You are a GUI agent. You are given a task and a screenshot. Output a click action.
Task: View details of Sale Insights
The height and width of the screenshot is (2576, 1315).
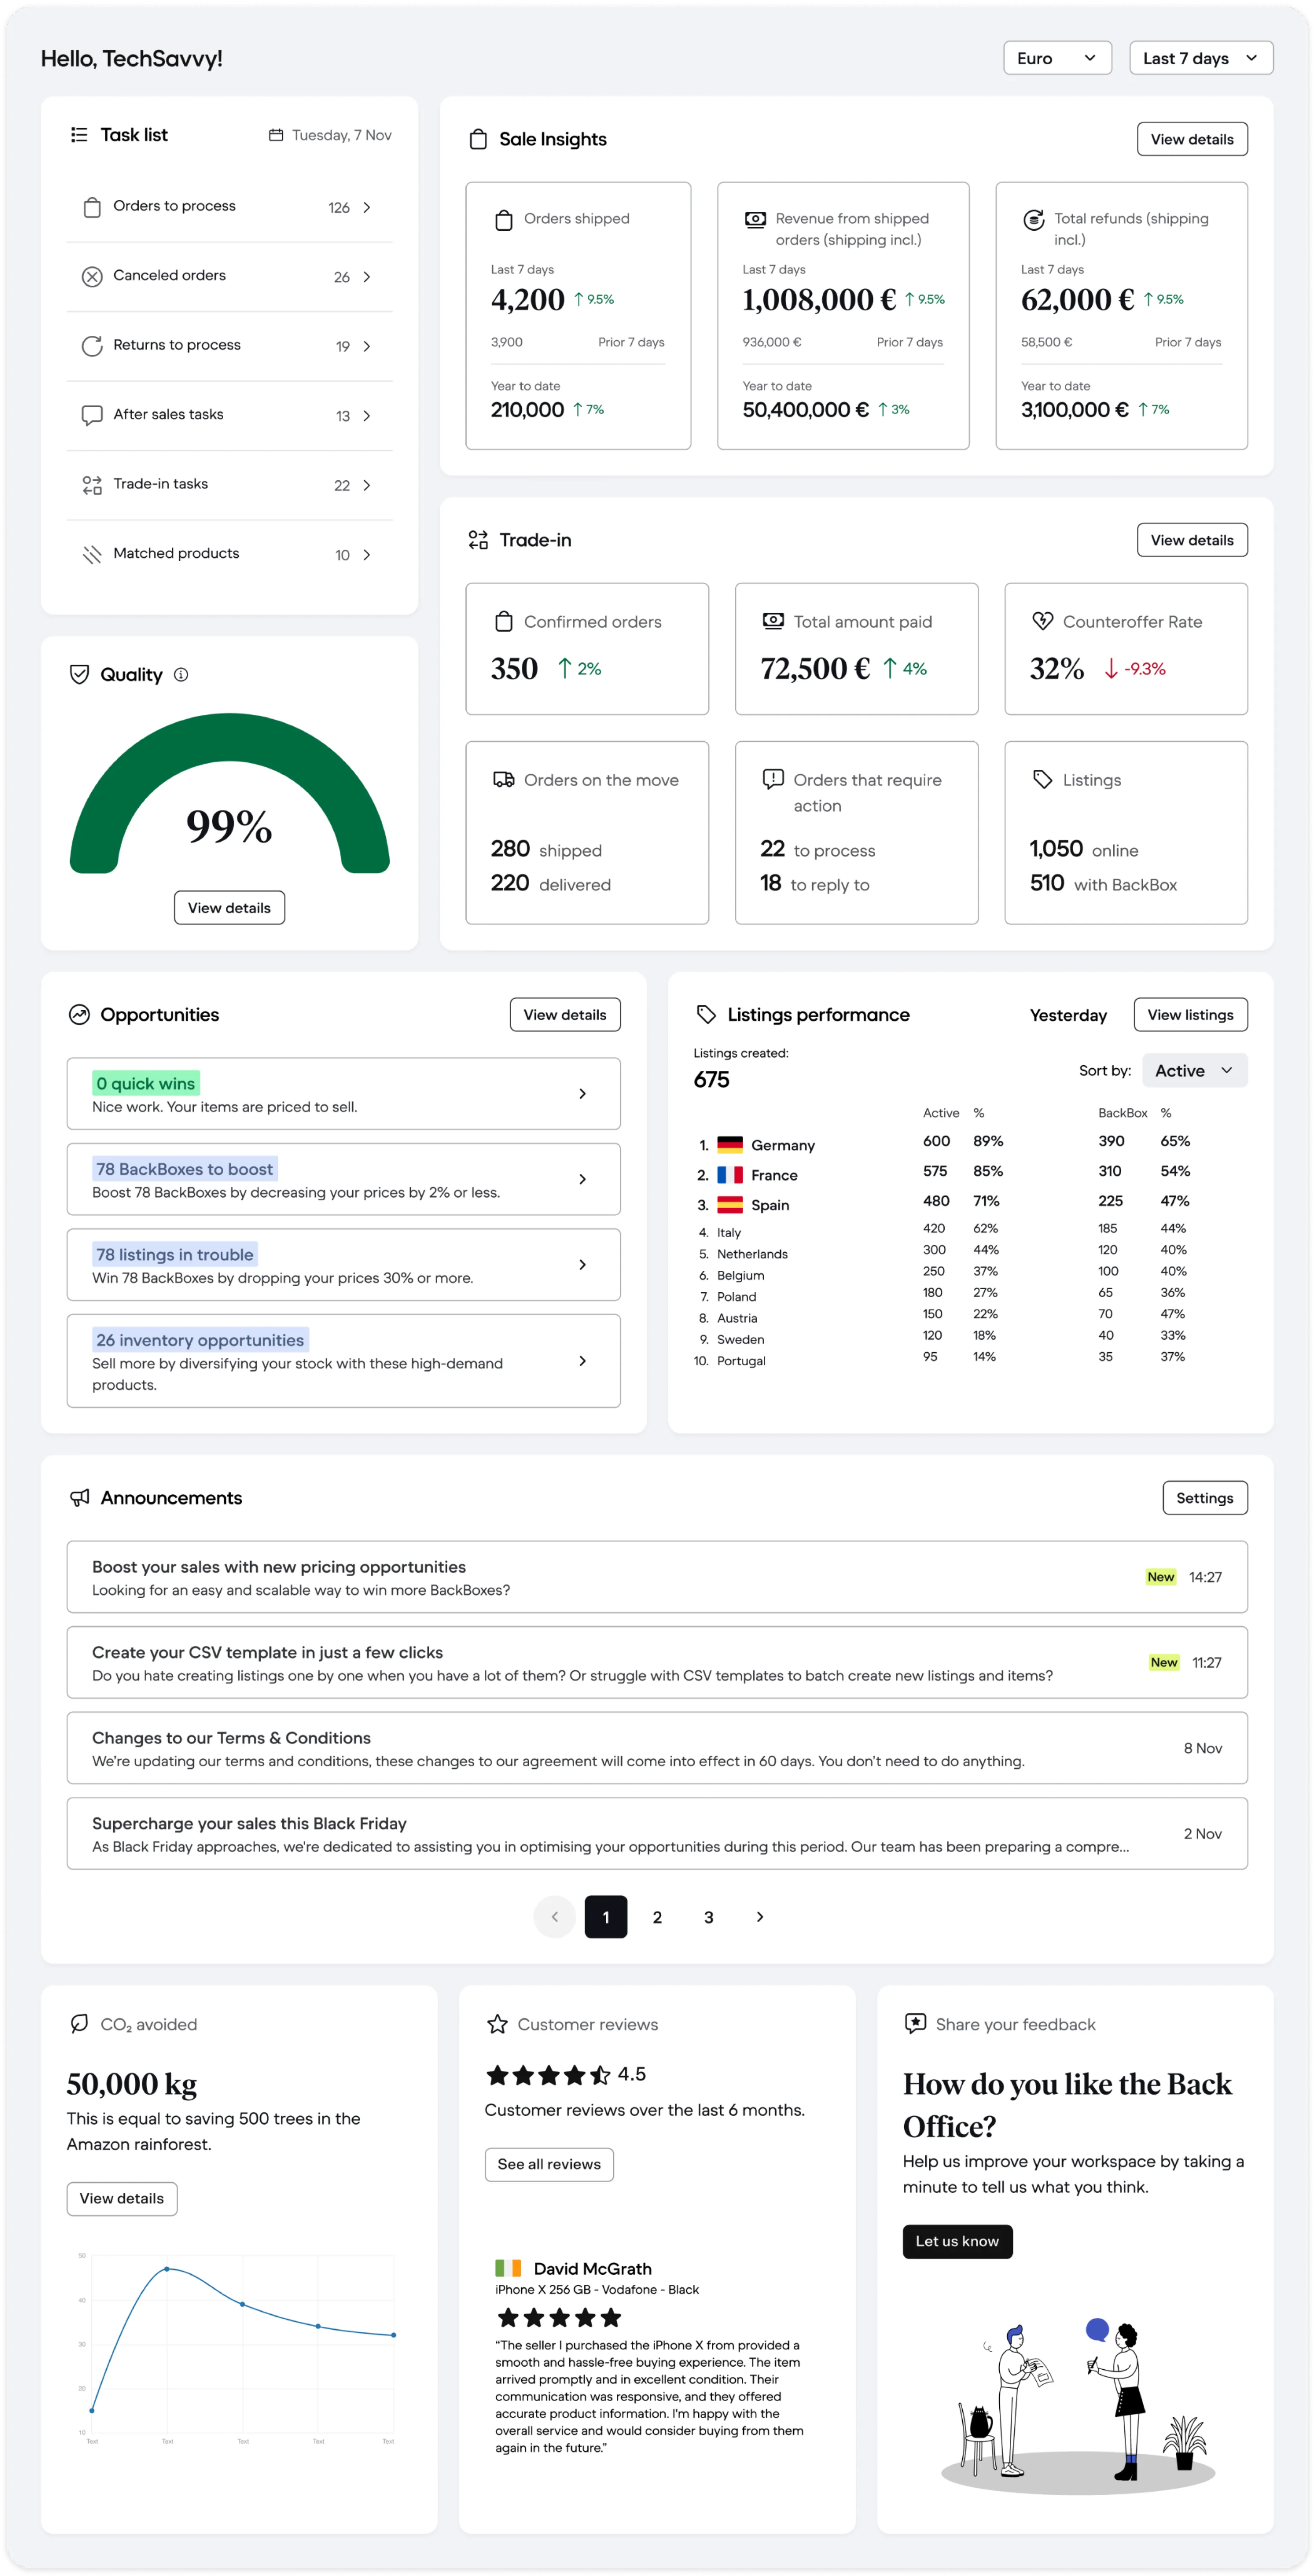(1192, 139)
